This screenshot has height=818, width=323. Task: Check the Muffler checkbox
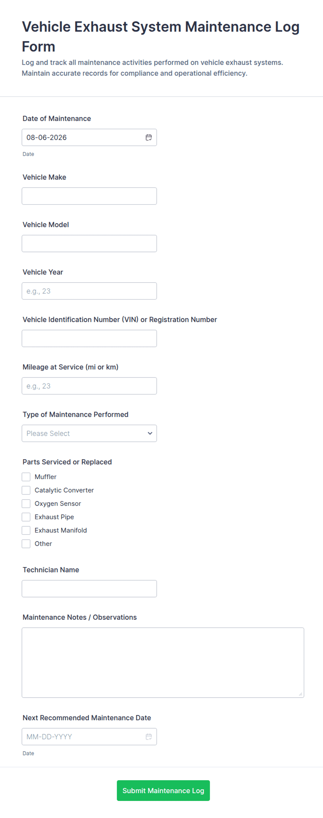pos(26,477)
